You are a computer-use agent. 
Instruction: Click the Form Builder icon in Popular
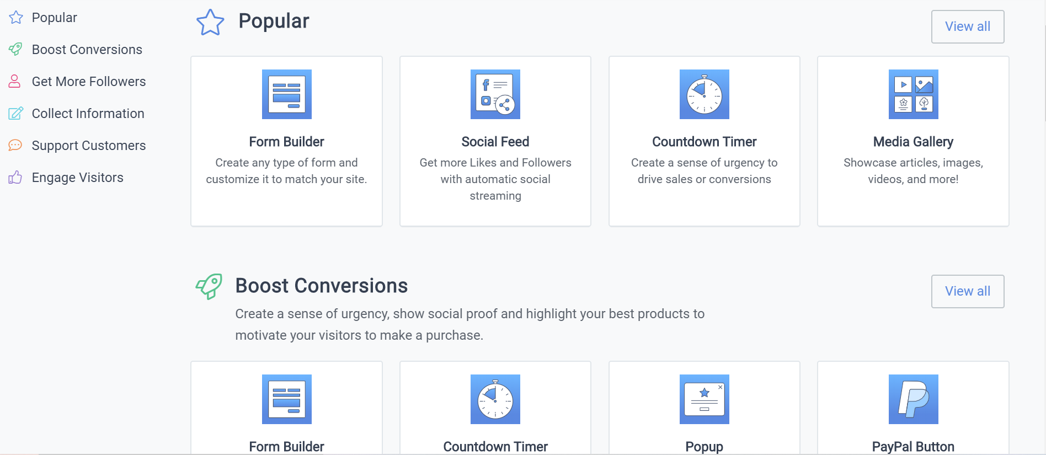[x=286, y=94]
